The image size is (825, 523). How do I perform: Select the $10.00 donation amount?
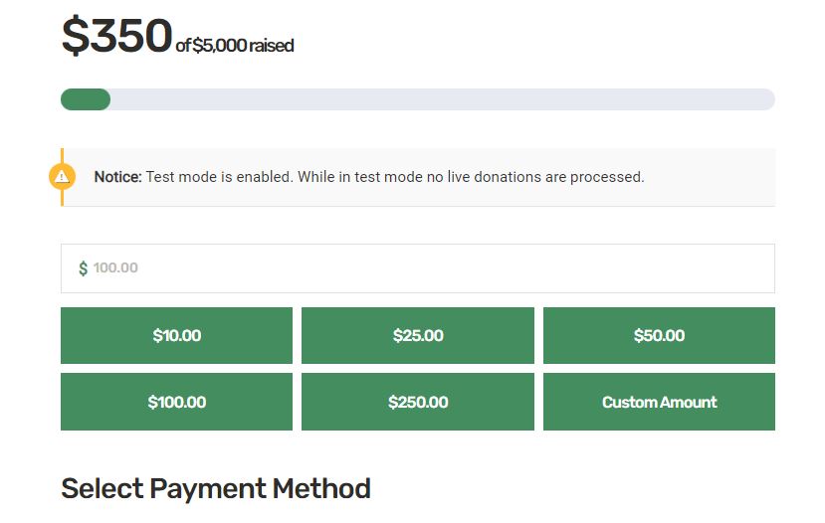click(x=176, y=335)
